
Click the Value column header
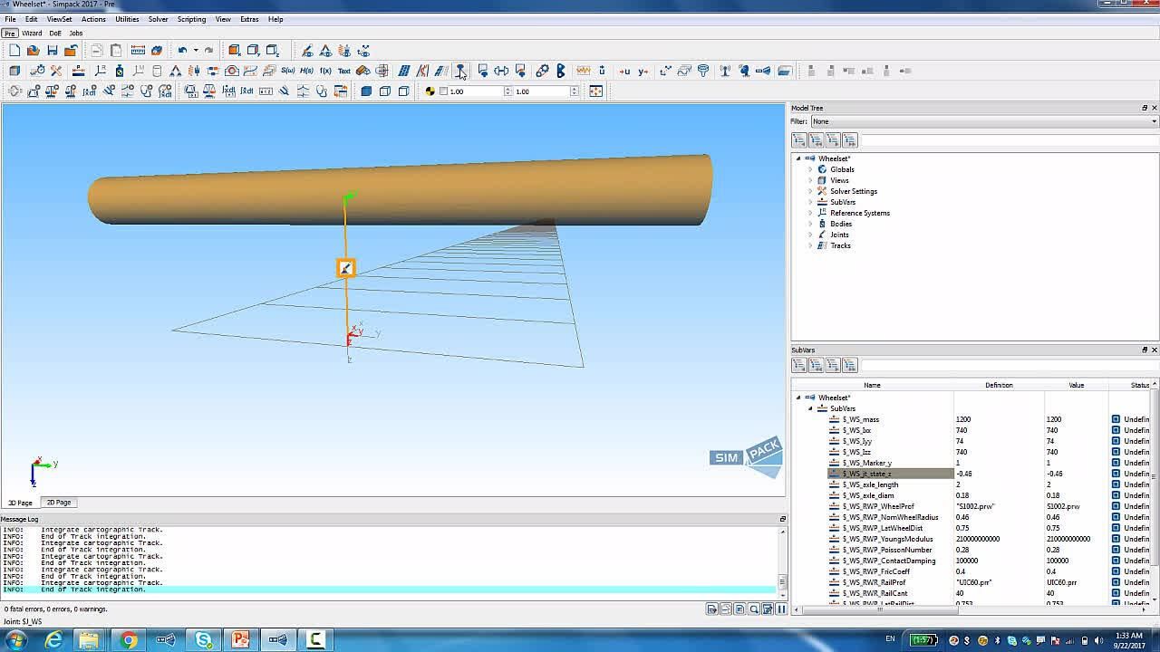coord(1076,385)
